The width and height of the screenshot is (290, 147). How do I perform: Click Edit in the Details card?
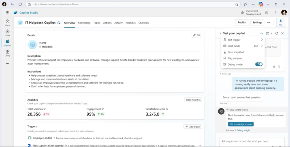(x=197, y=35)
